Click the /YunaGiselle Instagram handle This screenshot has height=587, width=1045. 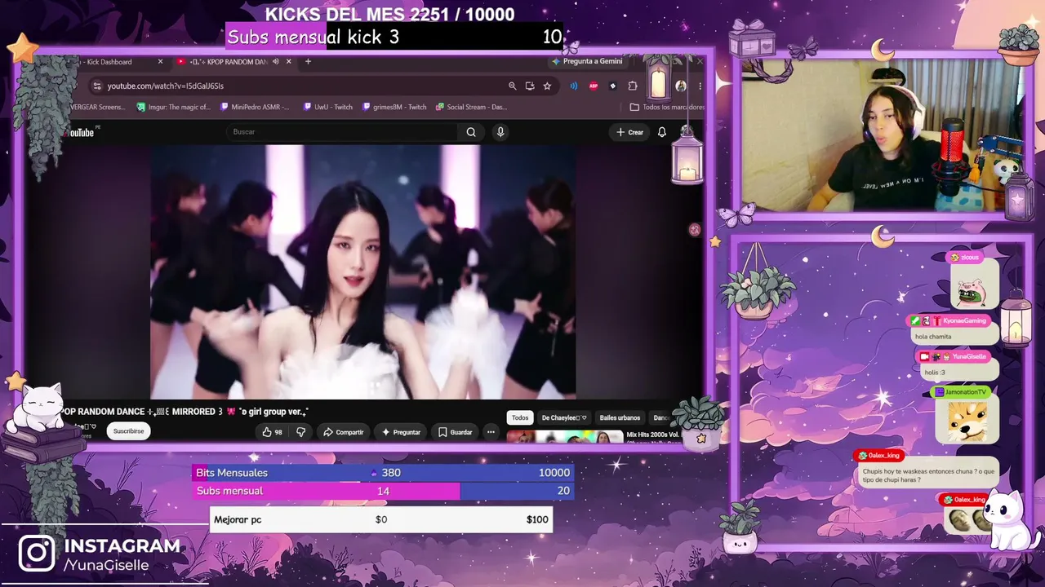(106, 565)
